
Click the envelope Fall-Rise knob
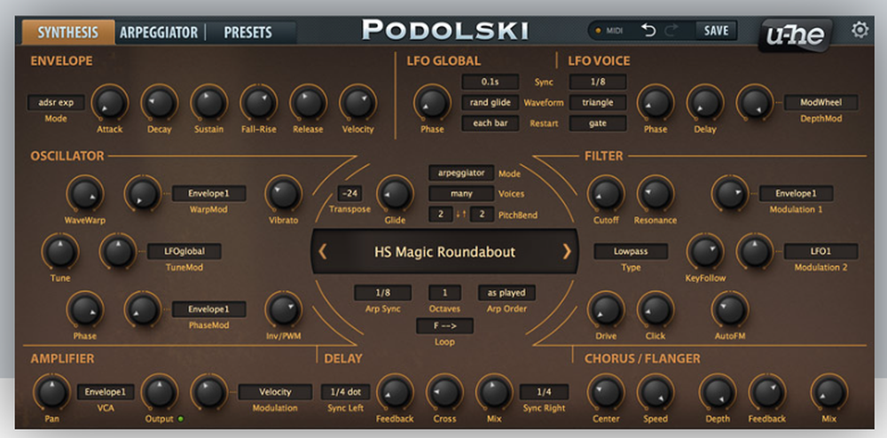pyautogui.click(x=258, y=102)
